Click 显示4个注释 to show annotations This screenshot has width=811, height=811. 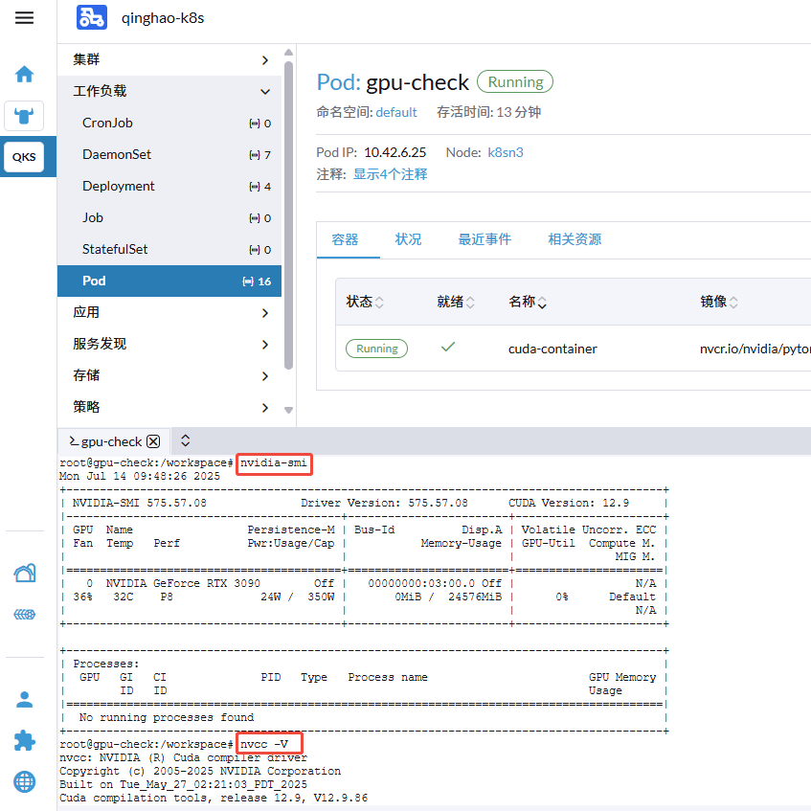pos(390,174)
